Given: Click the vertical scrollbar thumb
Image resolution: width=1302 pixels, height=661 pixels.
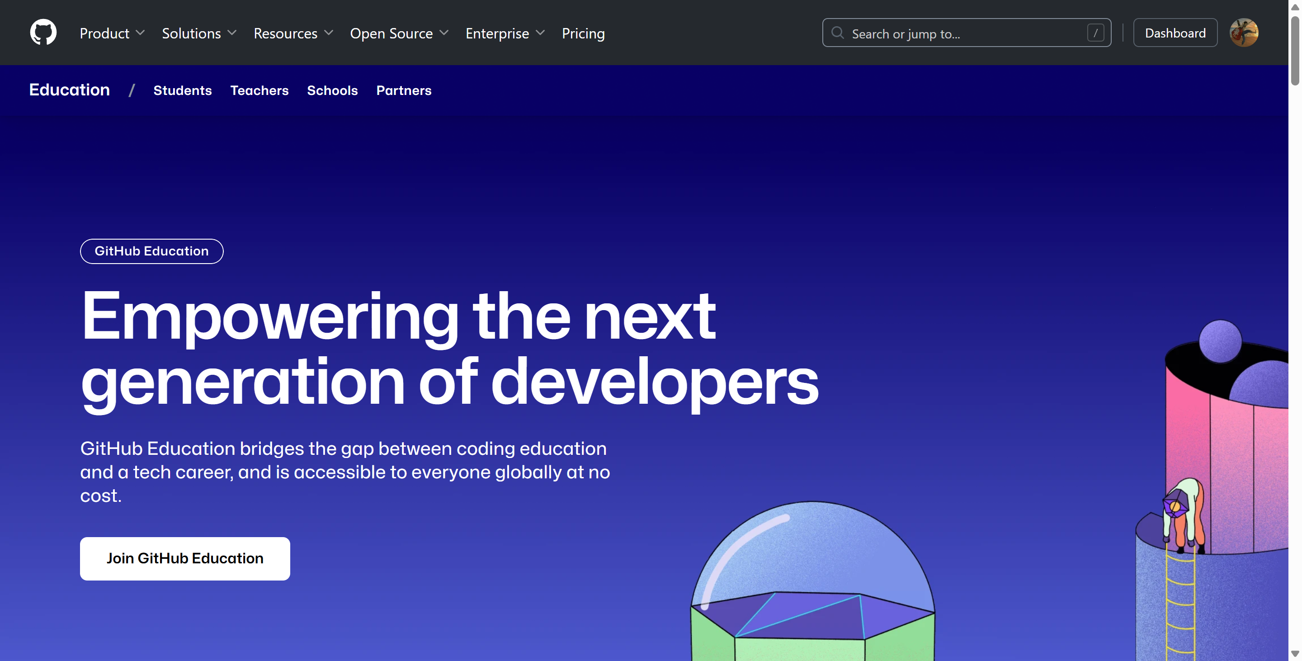Looking at the screenshot, I should click(x=1295, y=51).
